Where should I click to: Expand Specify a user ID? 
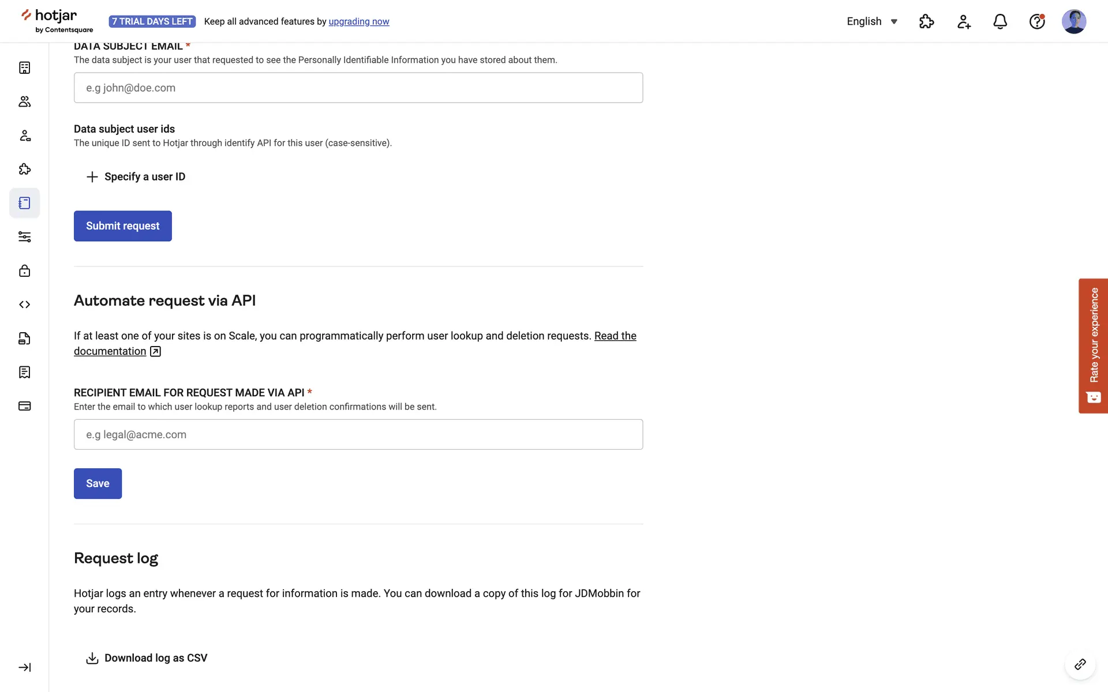[136, 176]
